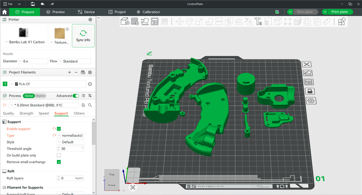Switch process scope to Global
Screen dimensions: 362x195
29,96
